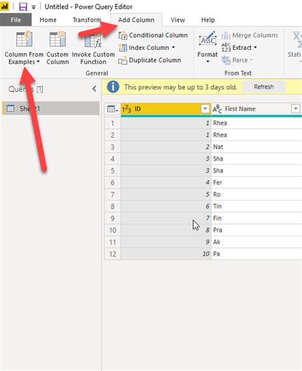Click the Refresh button
The width and height of the screenshot is (302, 371).
click(x=264, y=87)
